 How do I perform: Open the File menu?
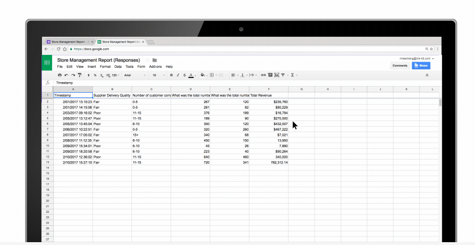[x=60, y=67]
